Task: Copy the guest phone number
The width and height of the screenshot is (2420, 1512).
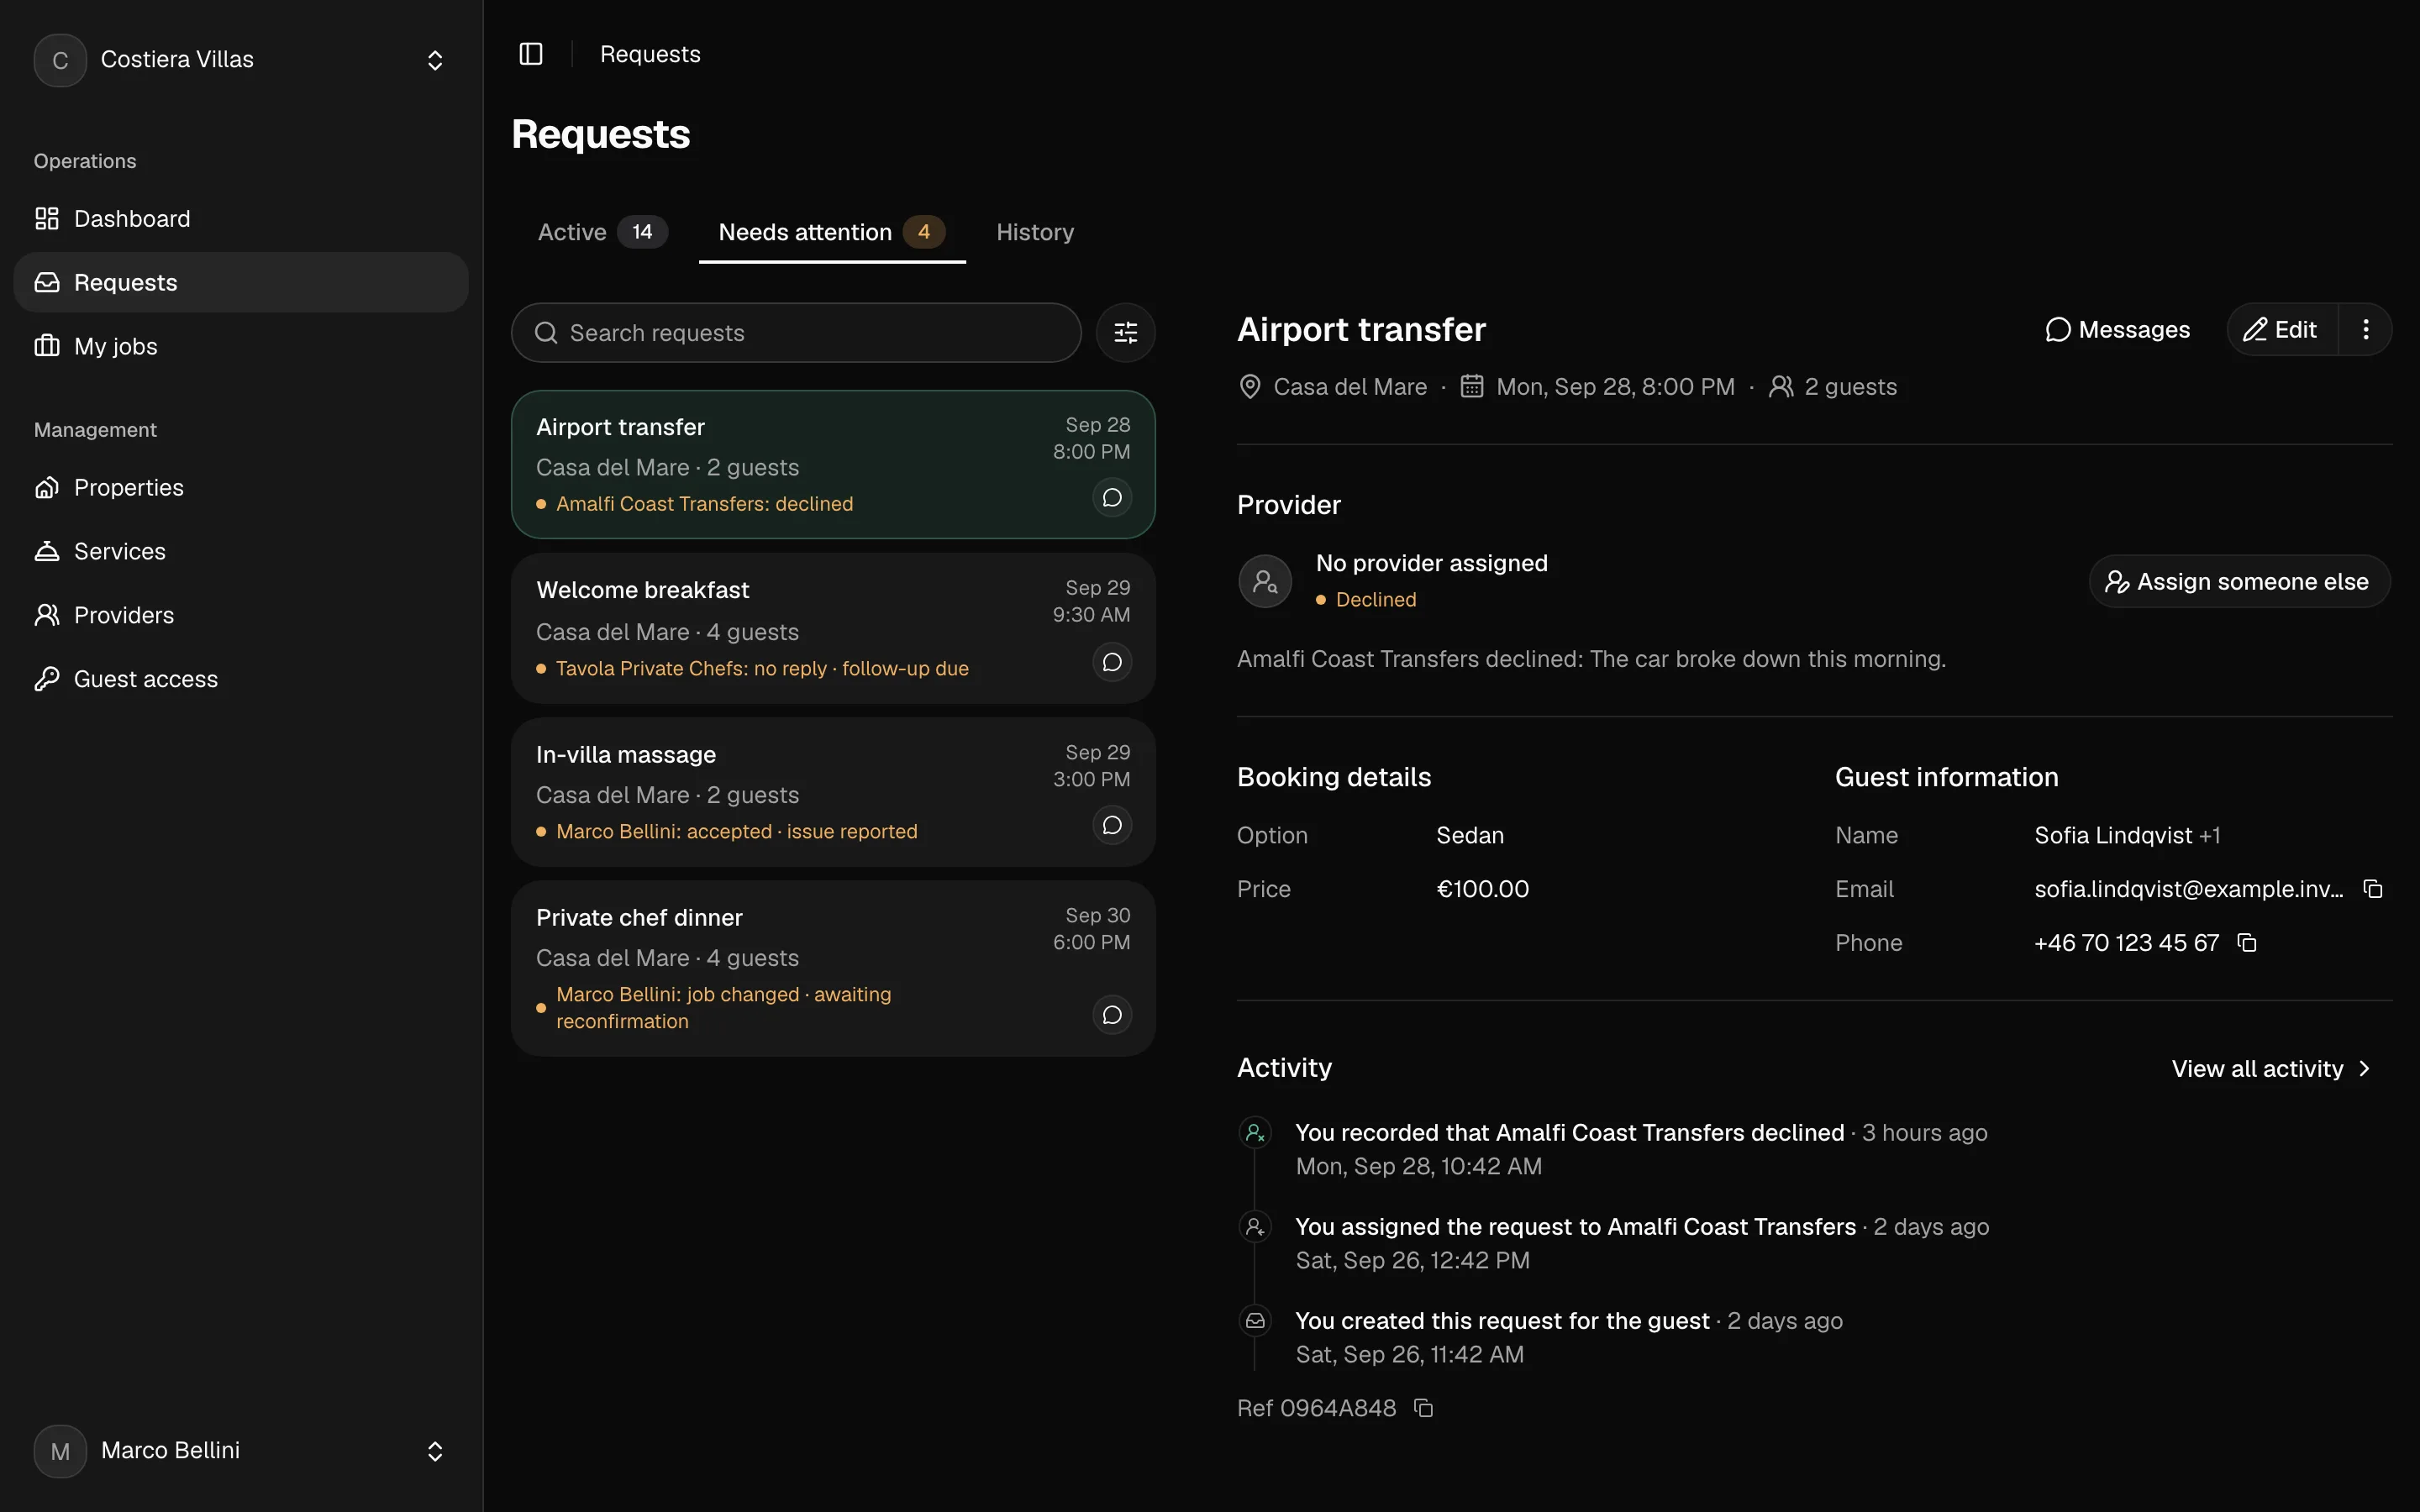Action: click(x=2246, y=943)
